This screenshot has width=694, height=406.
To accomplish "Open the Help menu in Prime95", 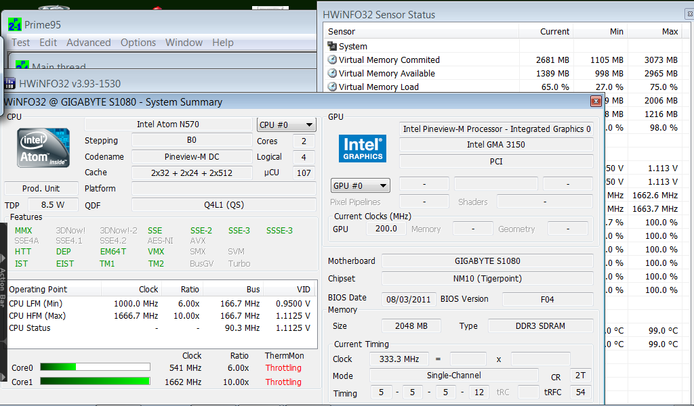I will (222, 43).
